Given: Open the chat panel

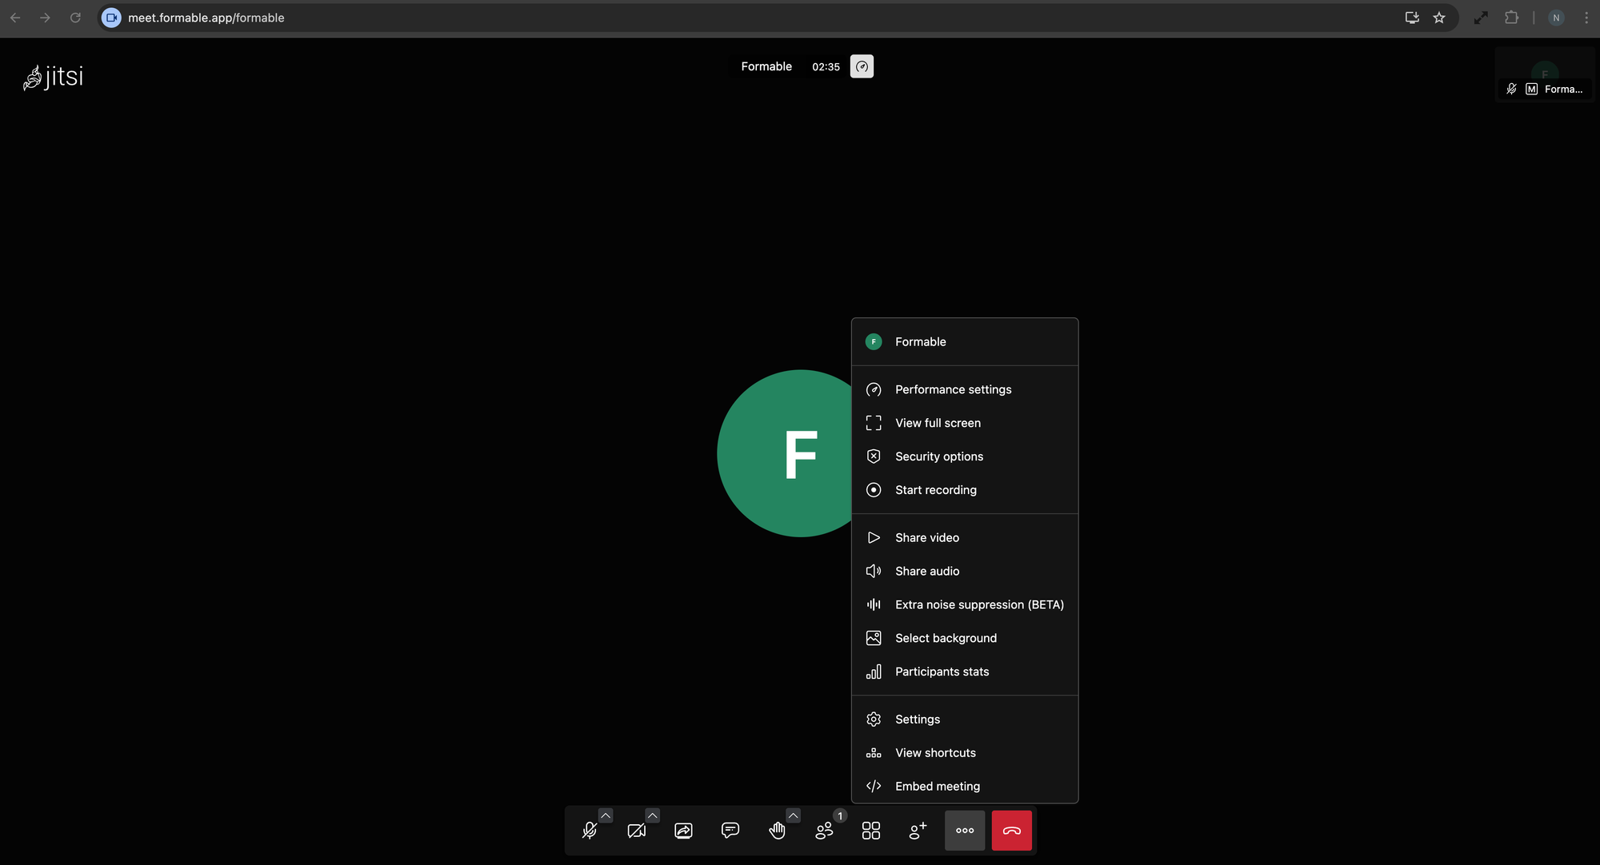Looking at the screenshot, I should 730,830.
